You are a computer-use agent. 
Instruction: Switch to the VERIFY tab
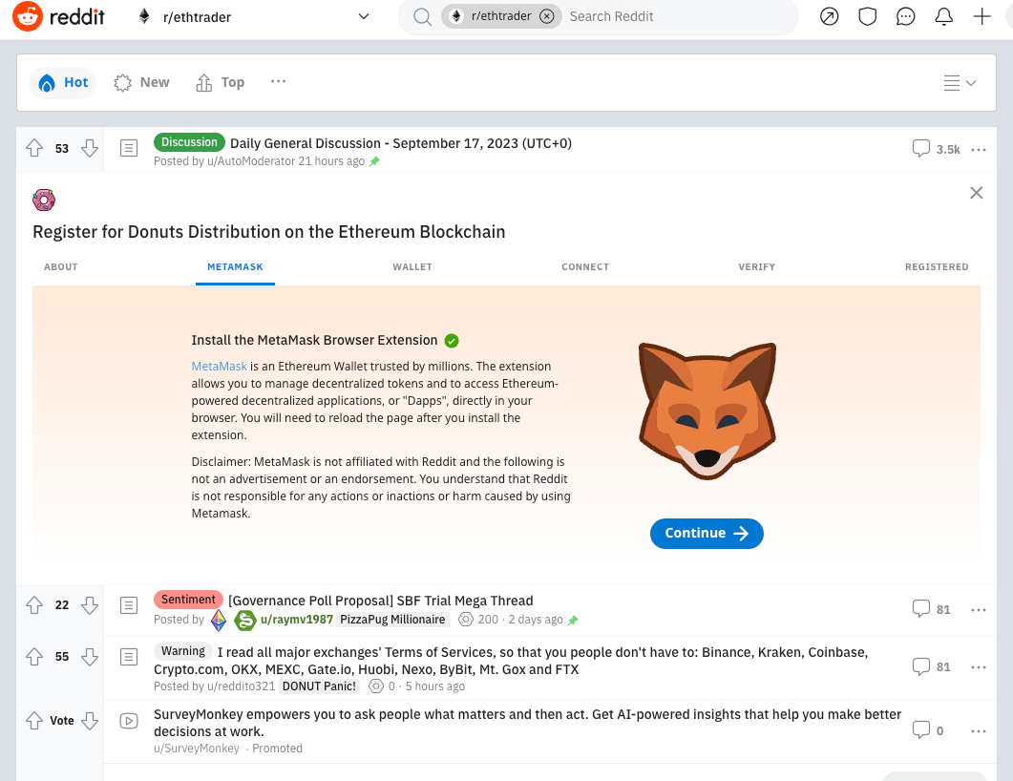(x=756, y=266)
